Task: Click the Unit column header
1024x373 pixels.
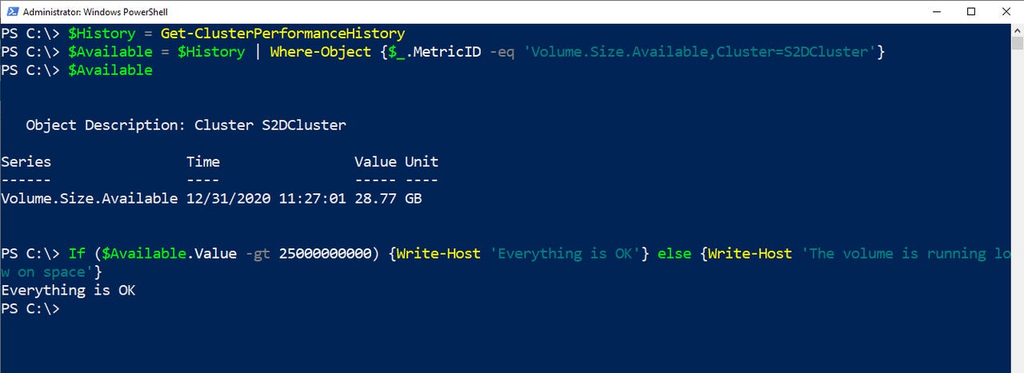Action: [421, 161]
